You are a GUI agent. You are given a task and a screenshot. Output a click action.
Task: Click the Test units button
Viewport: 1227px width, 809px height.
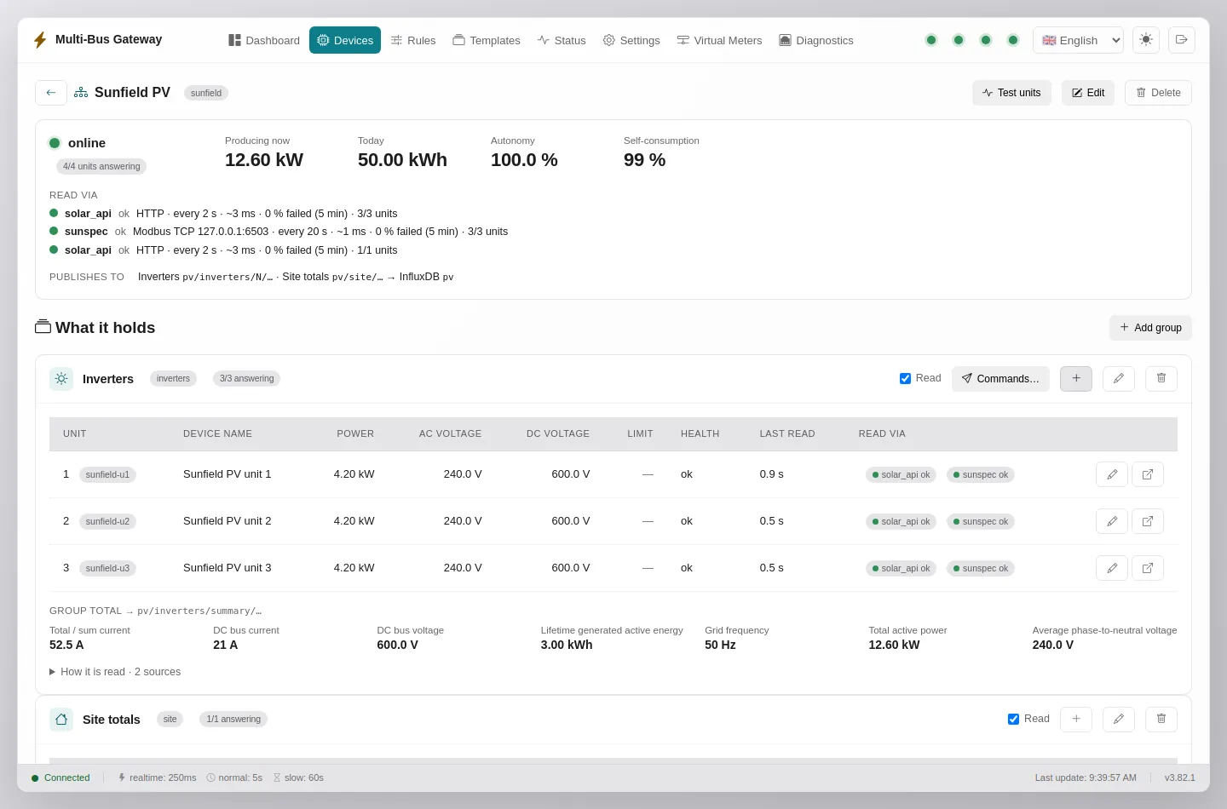pos(1011,93)
